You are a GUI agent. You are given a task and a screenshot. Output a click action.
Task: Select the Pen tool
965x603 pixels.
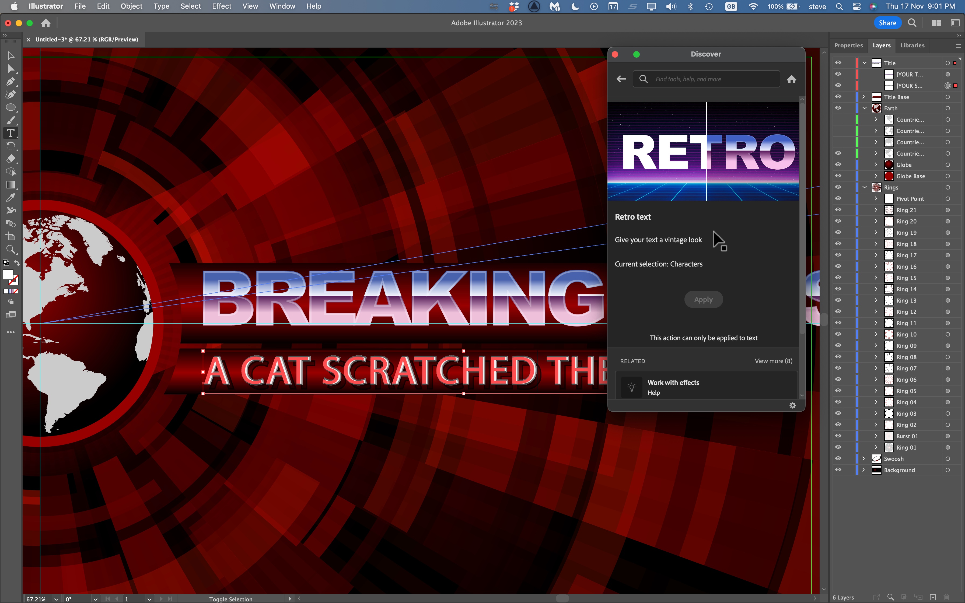[x=11, y=82]
